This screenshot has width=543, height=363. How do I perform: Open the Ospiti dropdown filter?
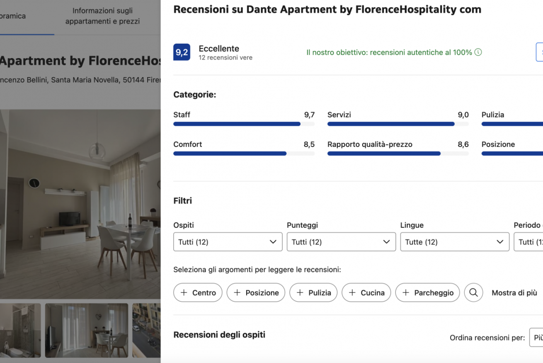tap(228, 242)
